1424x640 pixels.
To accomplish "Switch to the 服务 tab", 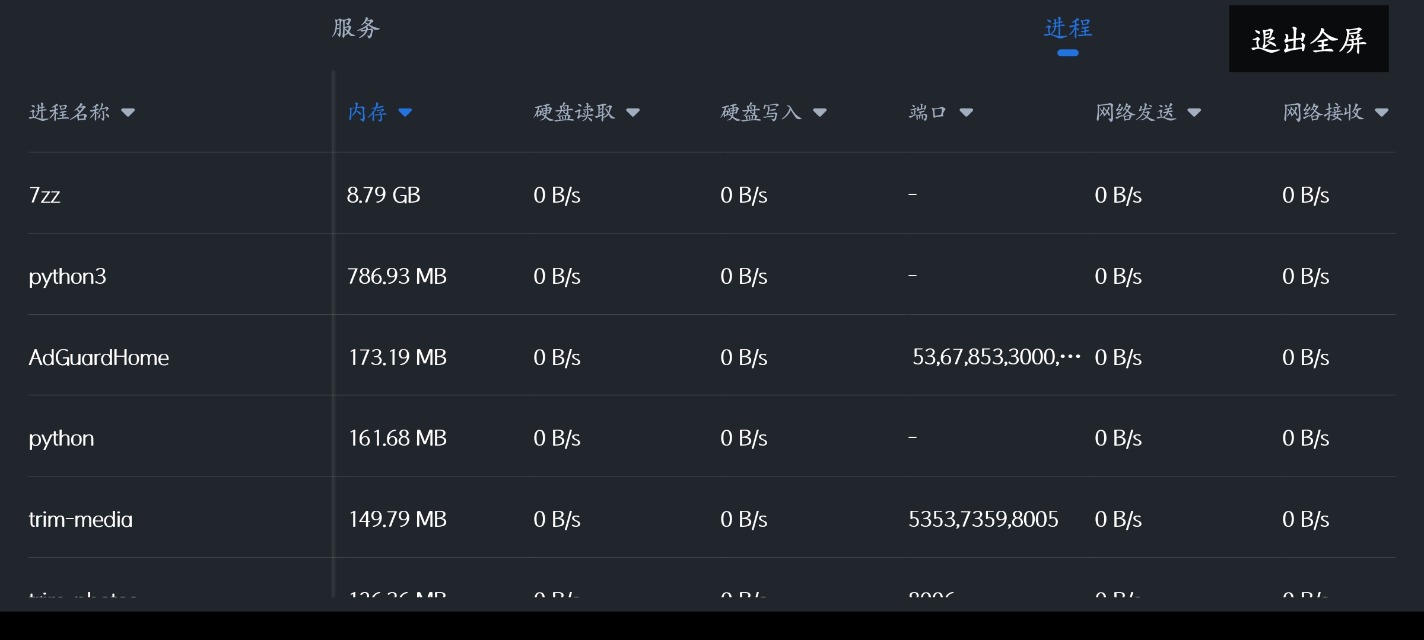I will coord(356,28).
